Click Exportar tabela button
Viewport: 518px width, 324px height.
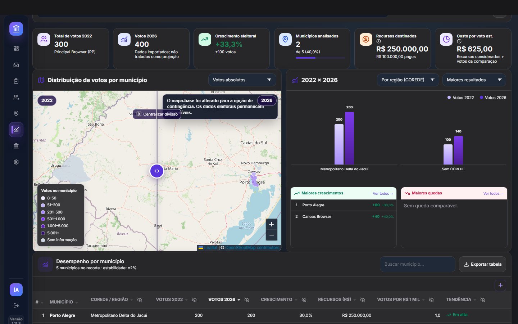pyautogui.click(x=482, y=264)
